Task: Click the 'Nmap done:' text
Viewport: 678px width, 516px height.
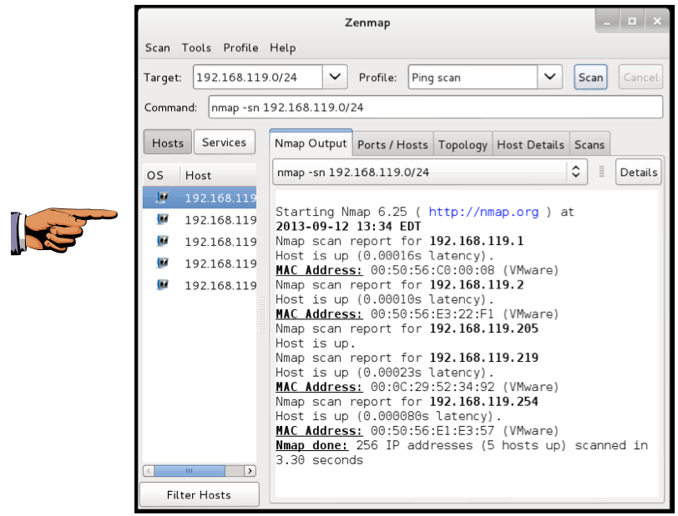Action: (311, 445)
